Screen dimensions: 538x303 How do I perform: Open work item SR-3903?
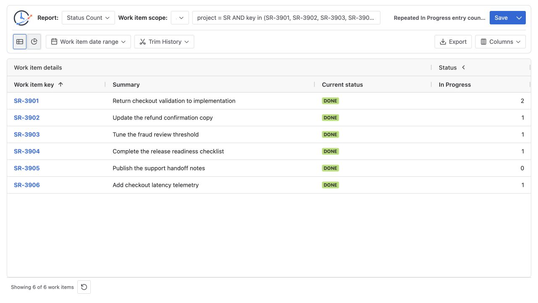click(x=27, y=134)
